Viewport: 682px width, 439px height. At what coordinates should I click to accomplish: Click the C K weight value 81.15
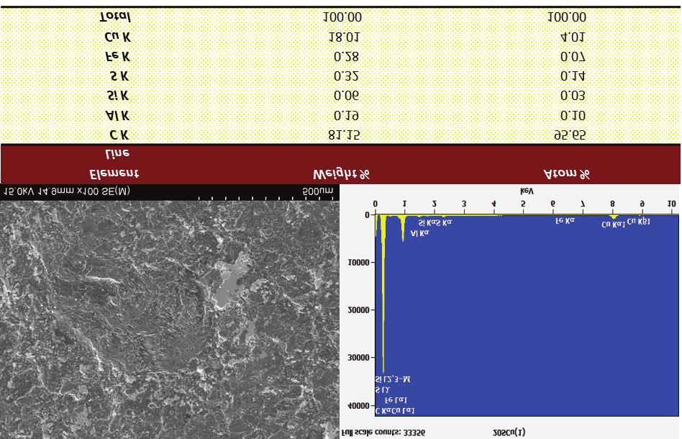tap(345, 135)
